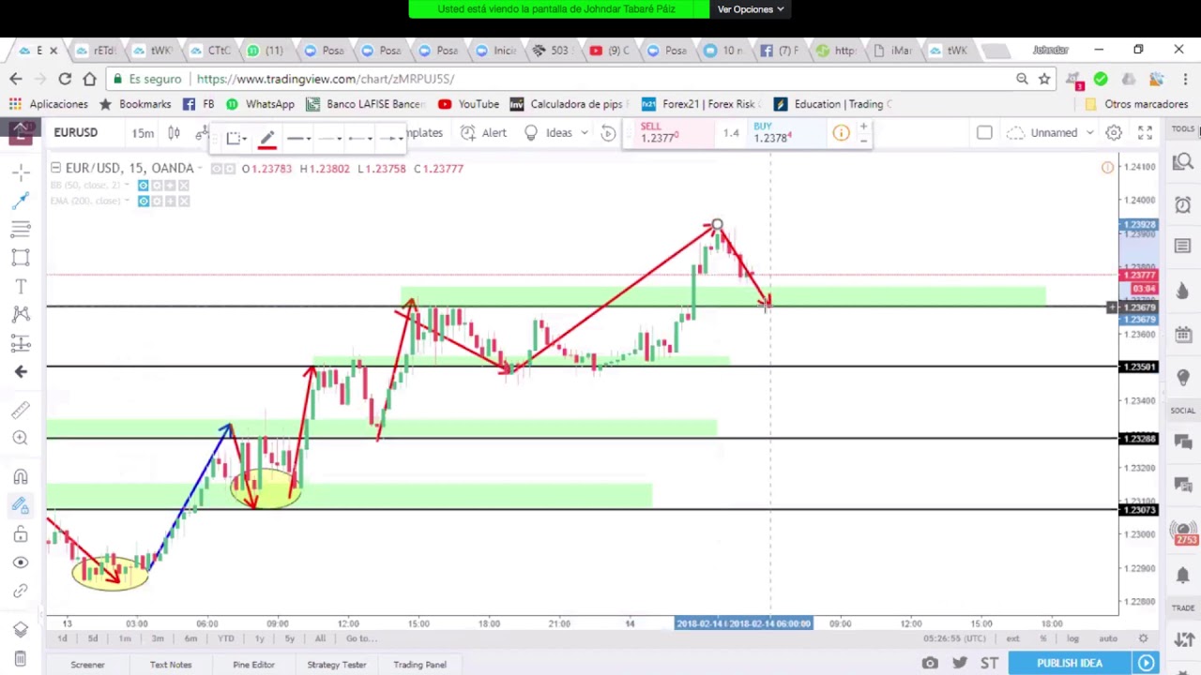Open the Ideas menu
Viewport: 1201px width, 675px height.
[557, 133]
